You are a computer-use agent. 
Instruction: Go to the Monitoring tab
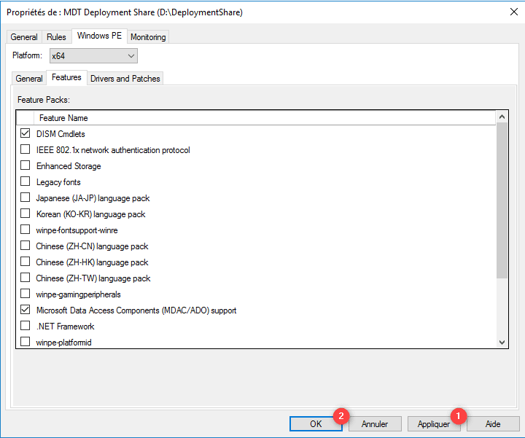[x=148, y=37]
